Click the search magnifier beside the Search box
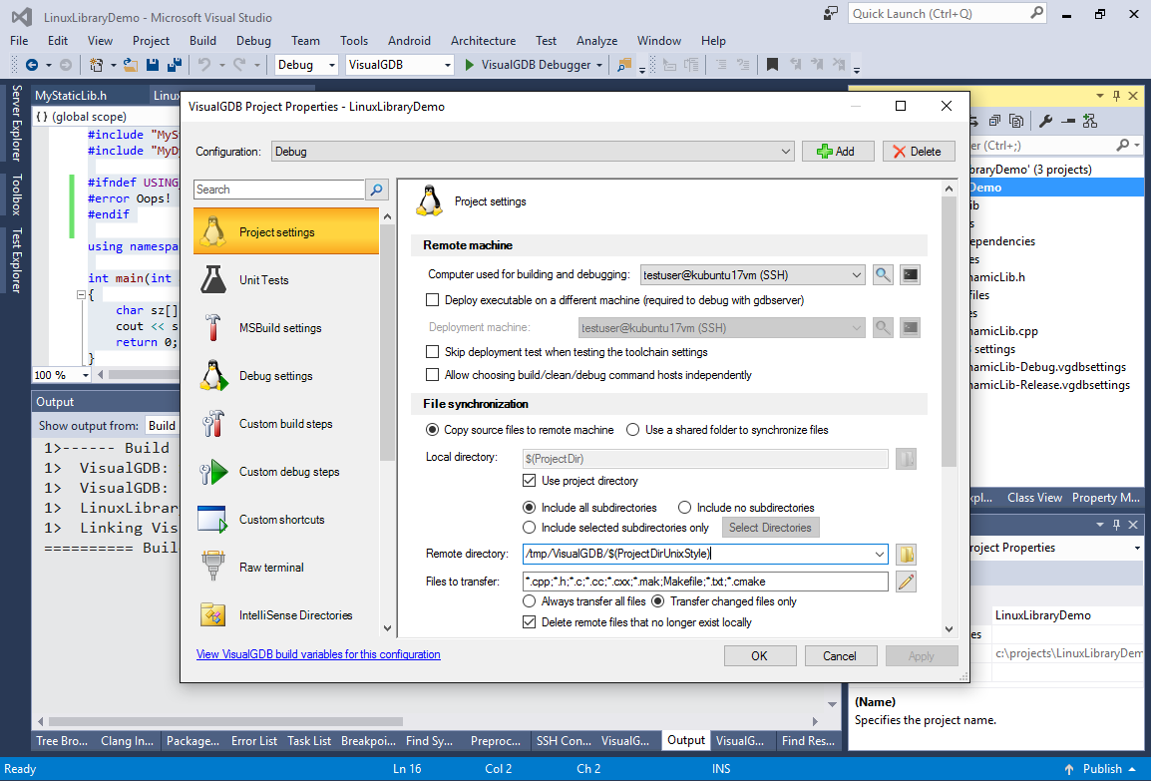 click(x=377, y=190)
